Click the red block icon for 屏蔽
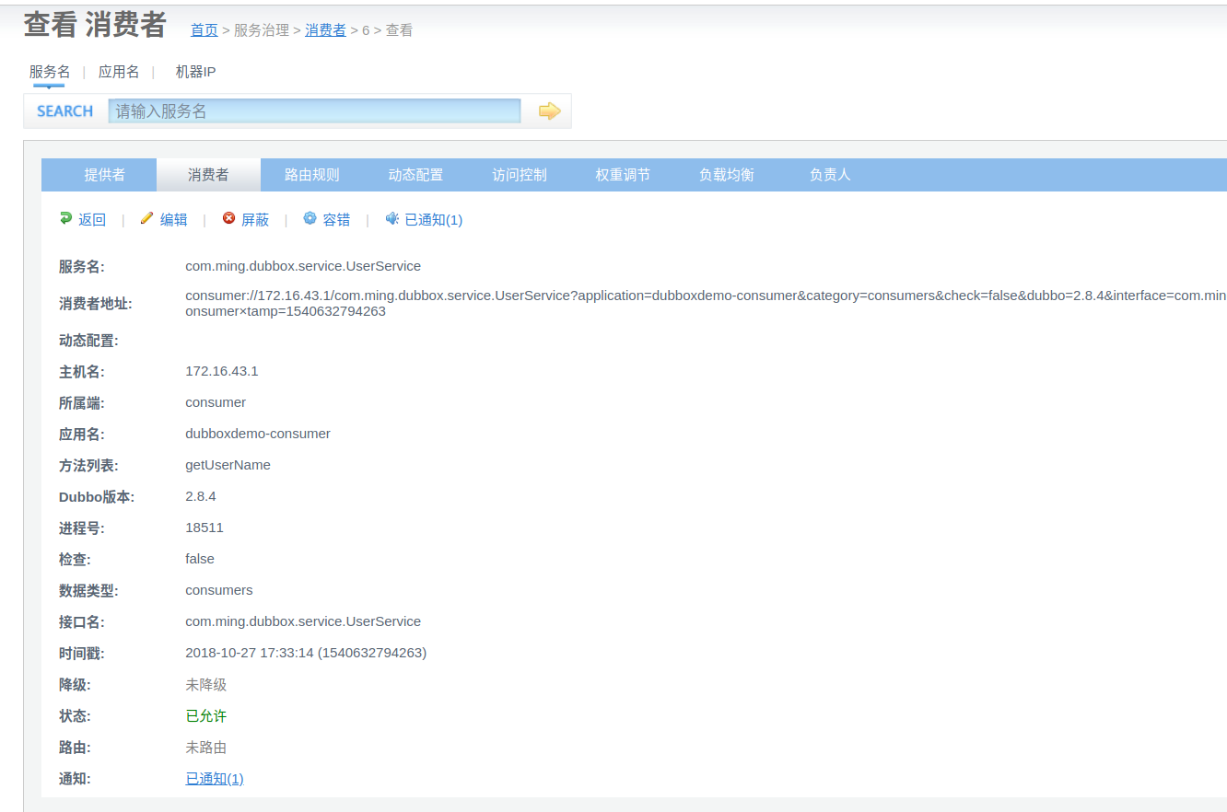 click(229, 219)
